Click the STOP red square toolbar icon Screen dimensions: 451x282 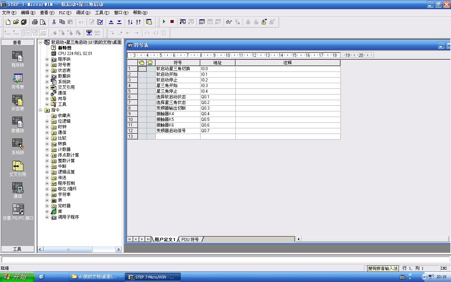(x=172, y=22)
